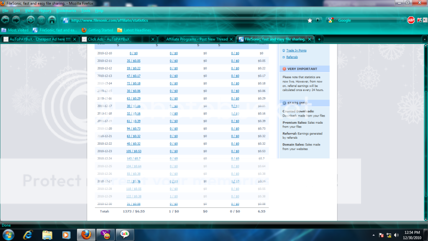Close the AuToPAYBuX - Cheapest Ad tab
This screenshot has width=428, height=241.
pyautogui.click(x=74, y=39)
